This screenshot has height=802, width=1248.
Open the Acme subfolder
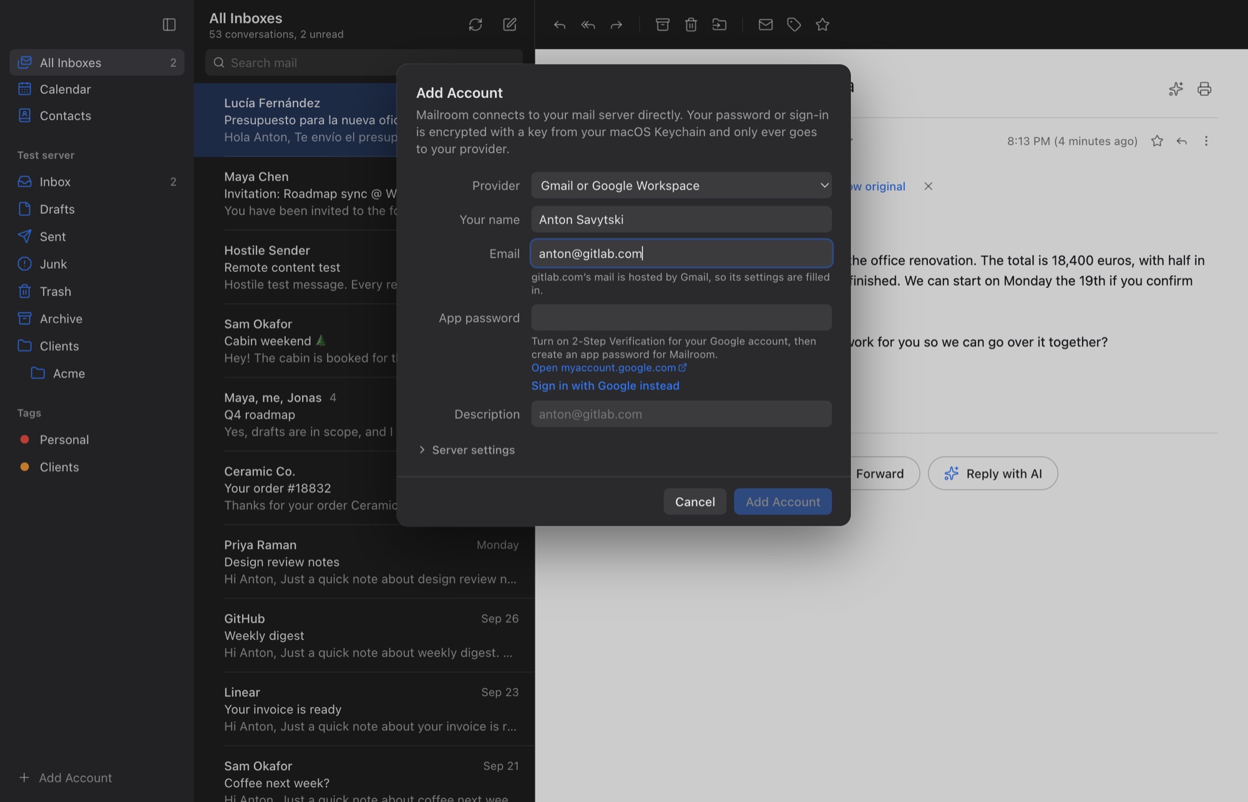[x=97, y=373]
